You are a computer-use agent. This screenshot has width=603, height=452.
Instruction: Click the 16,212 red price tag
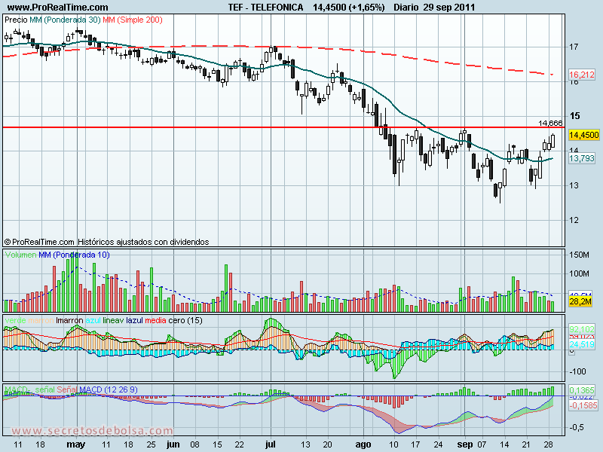click(x=582, y=75)
